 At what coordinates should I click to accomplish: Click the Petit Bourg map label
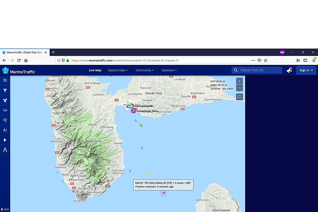107,127
